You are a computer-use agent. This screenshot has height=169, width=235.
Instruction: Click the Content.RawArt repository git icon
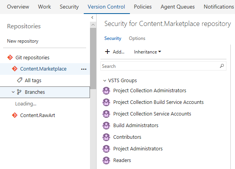tap(15, 115)
